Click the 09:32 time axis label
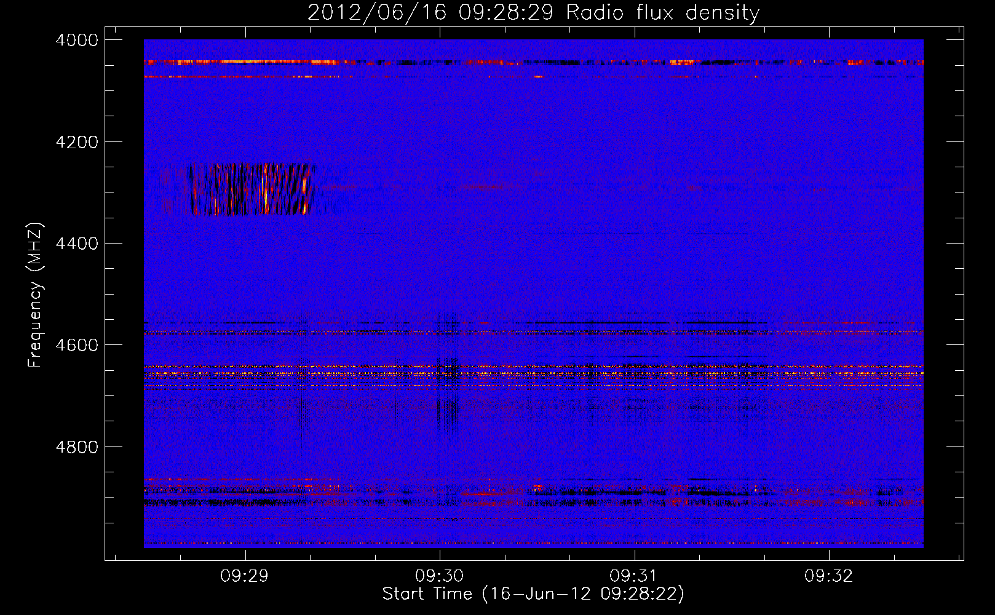This screenshot has height=615, width=995. click(828, 576)
